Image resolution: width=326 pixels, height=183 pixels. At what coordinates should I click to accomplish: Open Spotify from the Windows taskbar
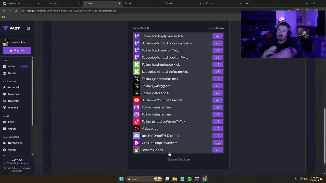[x=189, y=179]
